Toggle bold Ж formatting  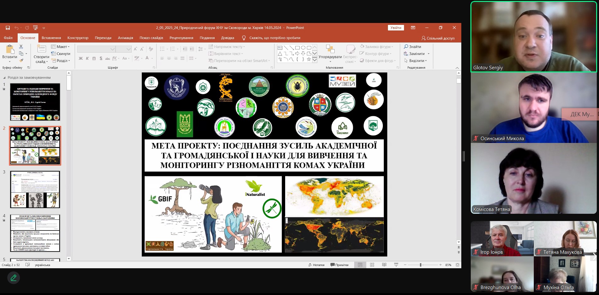81,58
